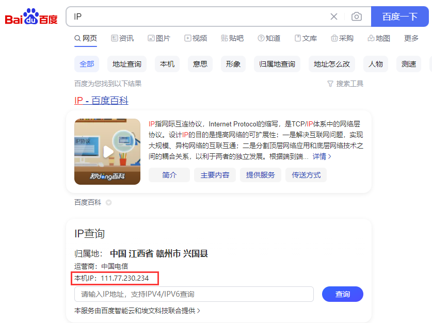Open camera image search icon

357,17
